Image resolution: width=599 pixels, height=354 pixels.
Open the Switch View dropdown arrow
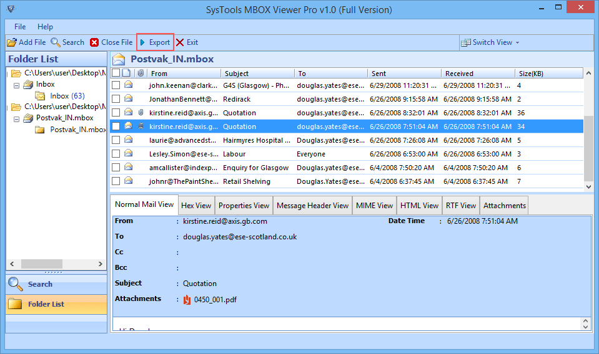[518, 42]
